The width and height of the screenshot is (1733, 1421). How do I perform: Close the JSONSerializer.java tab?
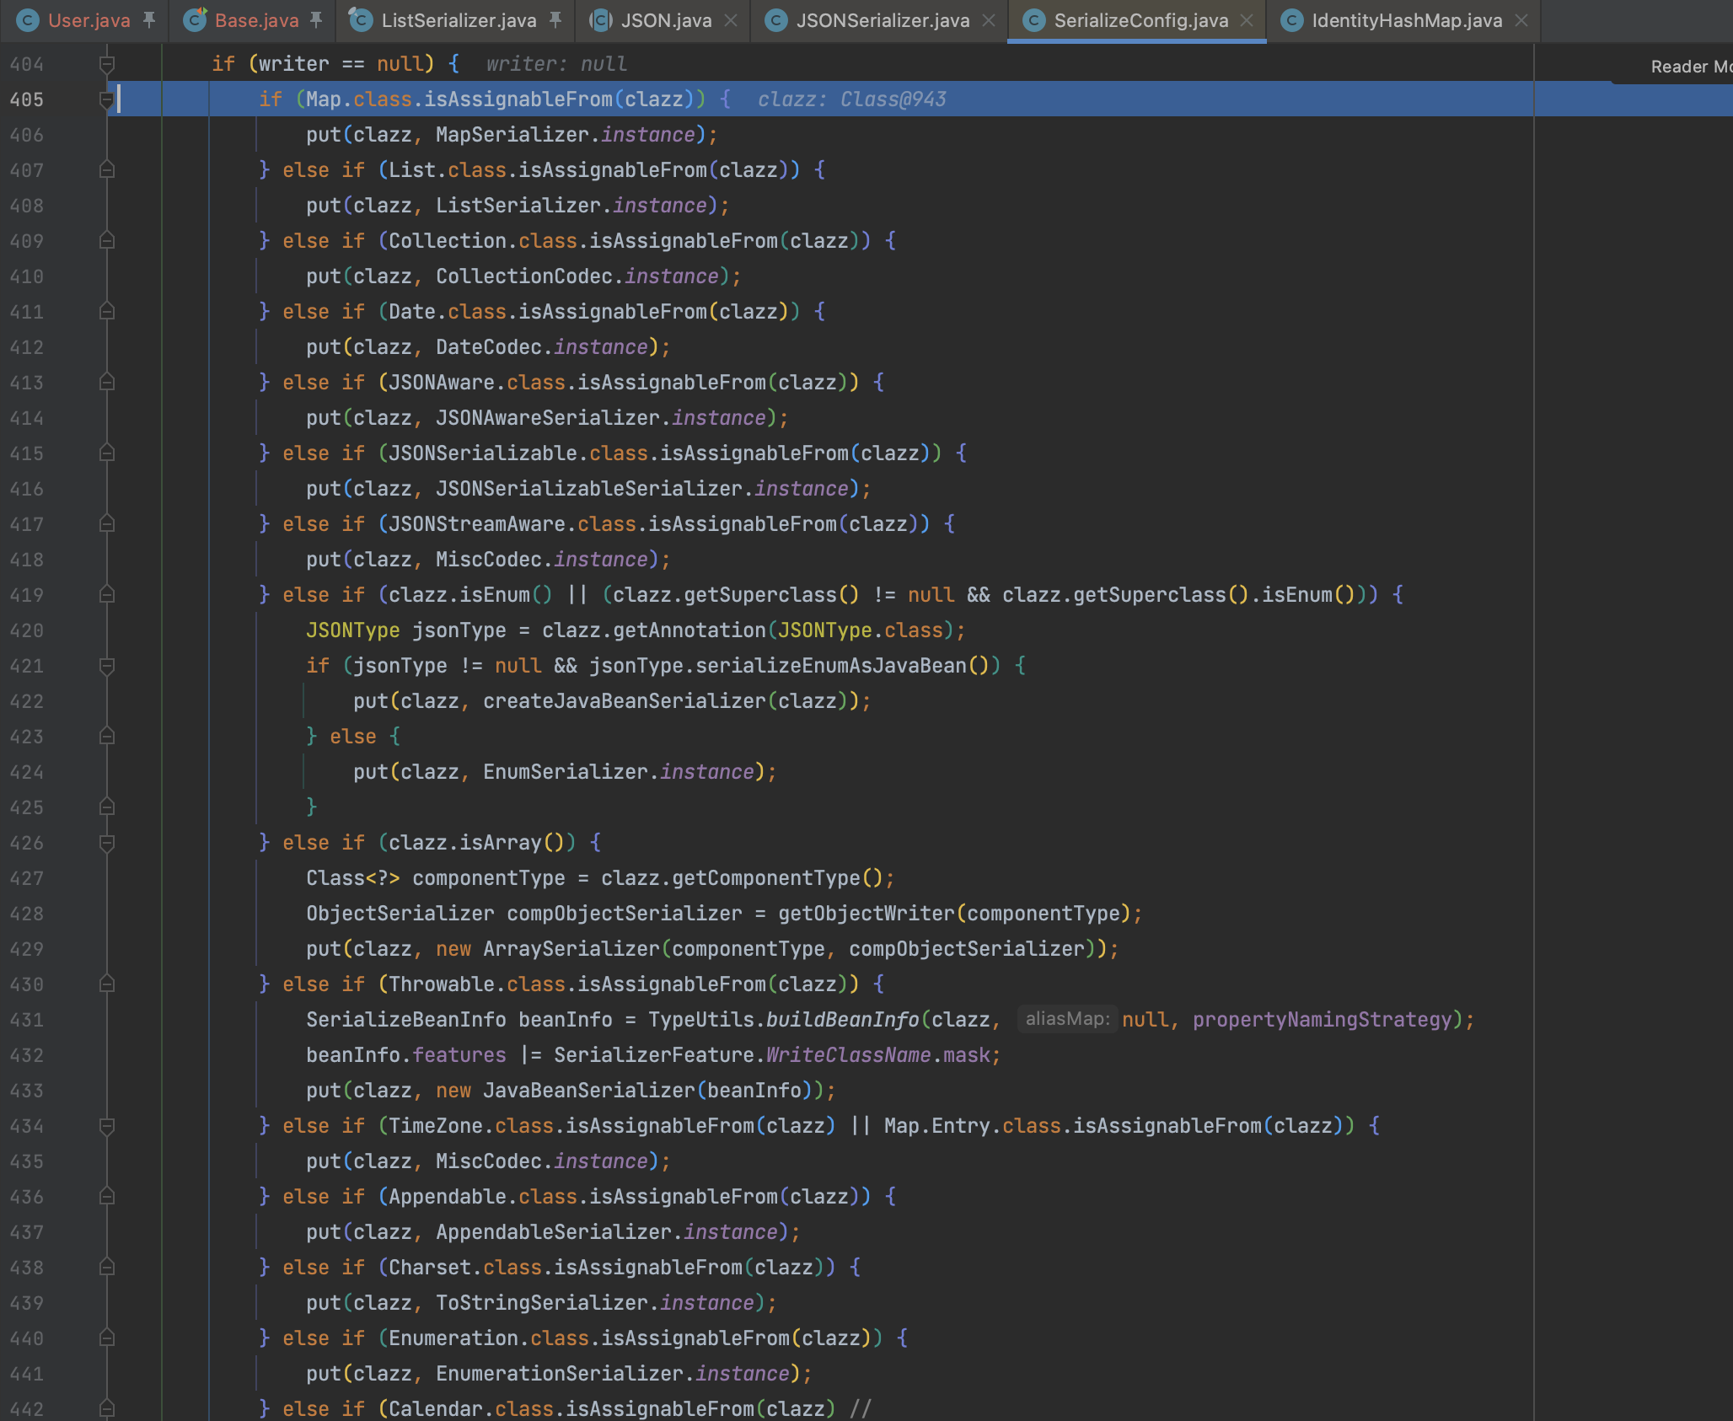(989, 20)
